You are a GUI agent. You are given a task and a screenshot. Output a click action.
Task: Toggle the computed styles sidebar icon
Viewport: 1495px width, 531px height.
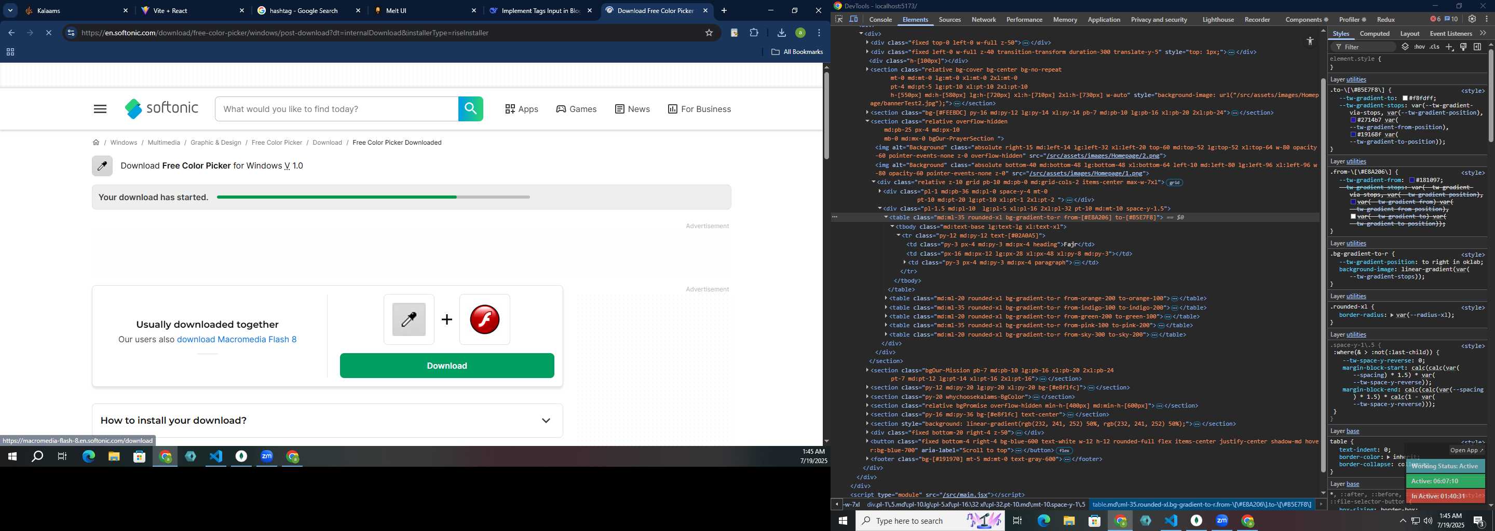1477,47
